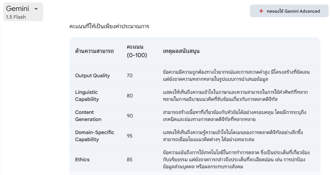This screenshot has width=330, height=175.
Task: Click the score 85 for Ethics
Action: [x=129, y=159]
